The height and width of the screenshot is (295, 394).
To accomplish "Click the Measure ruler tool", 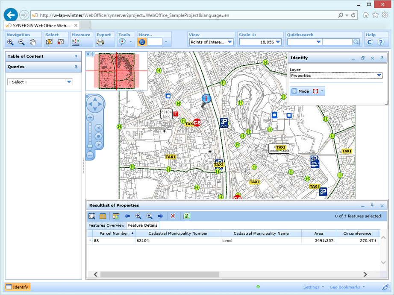I will (x=76, y=42).
